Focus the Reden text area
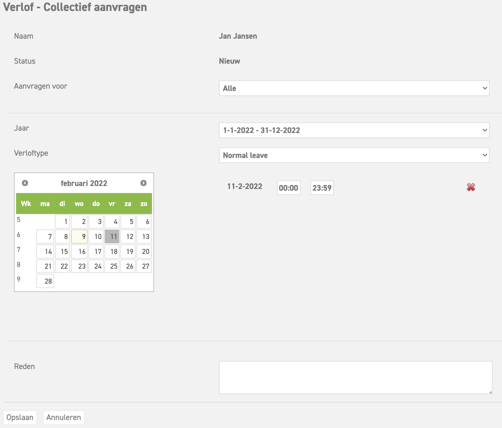Image resolution: width=502 pixels, height=428 pixels. click(x=355, y=377)
